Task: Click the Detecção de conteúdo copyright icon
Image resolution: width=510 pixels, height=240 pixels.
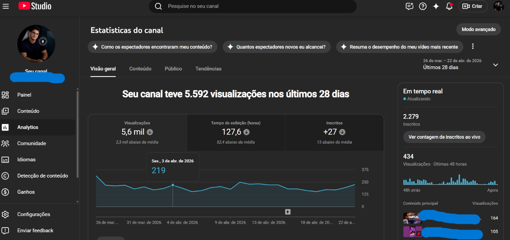Action: click(x=5, y=176)
